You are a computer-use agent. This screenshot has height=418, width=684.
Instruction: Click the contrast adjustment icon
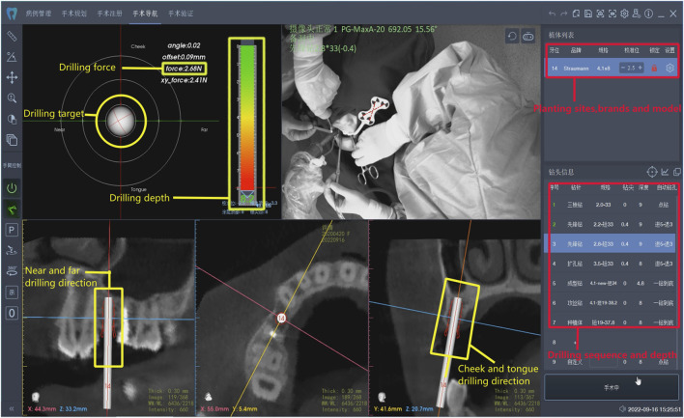click(12, 119)
